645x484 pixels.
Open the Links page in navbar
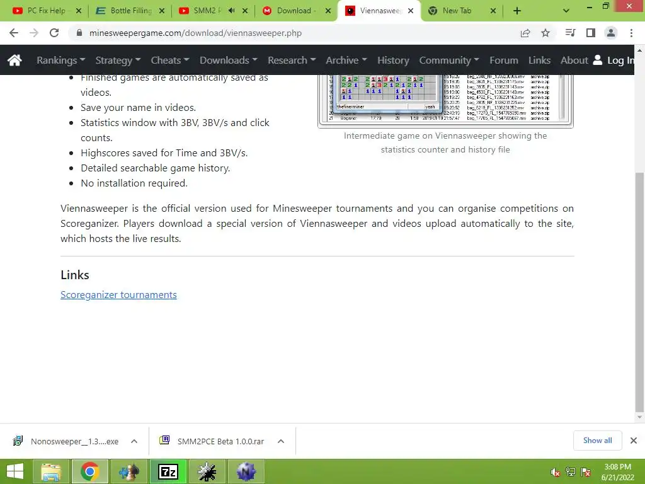coord(539,60)
